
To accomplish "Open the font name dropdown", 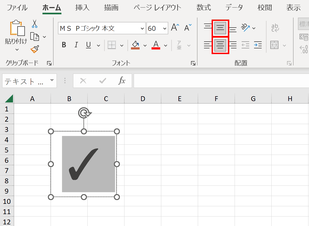I will (142, 28).
